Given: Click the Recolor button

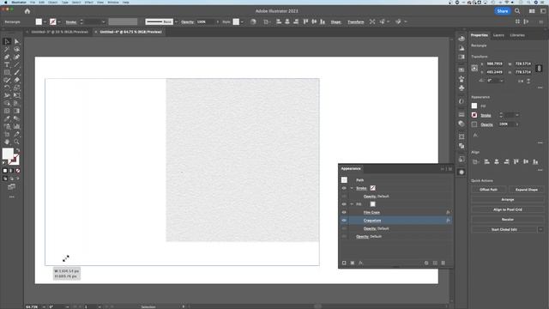Looking at the screenshot, I should tap(507, 220).
